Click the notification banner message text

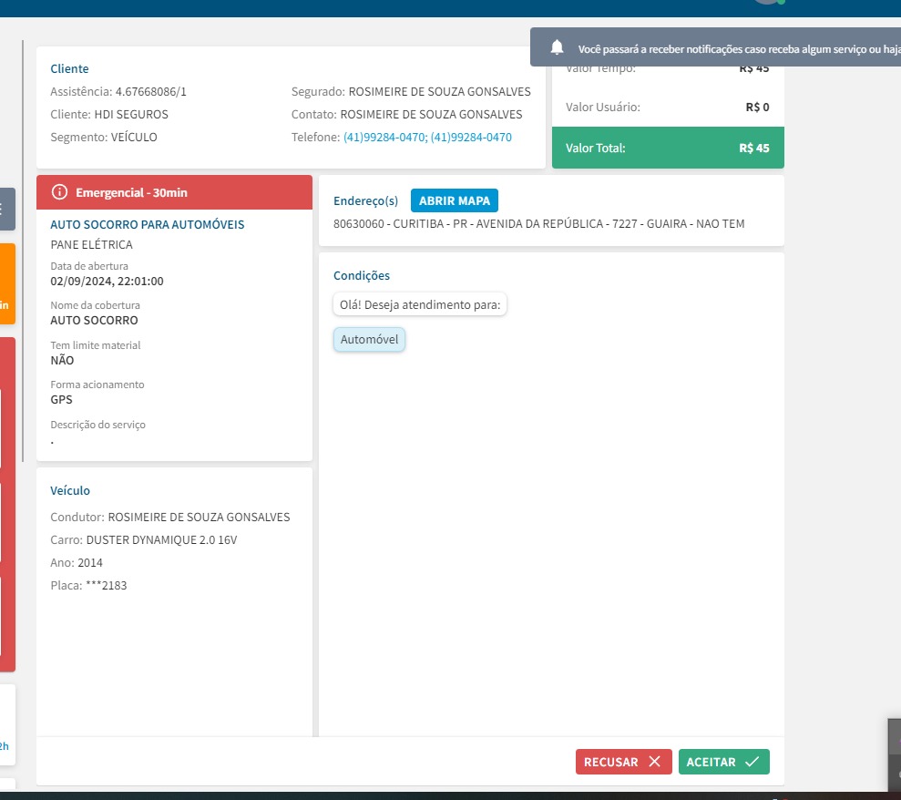tap(739, 49)
